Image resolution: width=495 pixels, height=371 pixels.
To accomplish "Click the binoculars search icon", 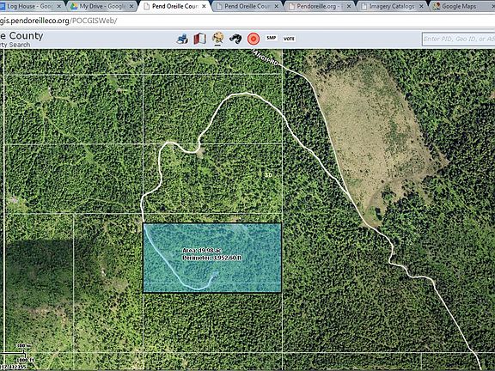I will point(235,39).
